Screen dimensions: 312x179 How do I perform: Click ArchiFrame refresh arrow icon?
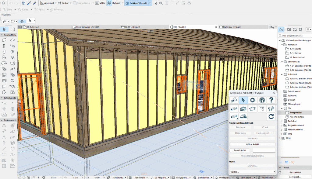tap(271, 116)
